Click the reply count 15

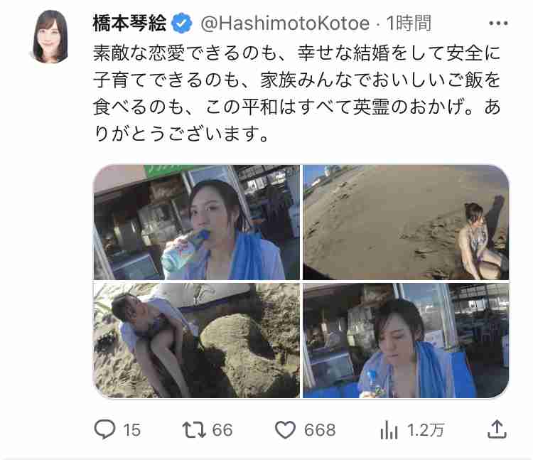coord(132,430)
